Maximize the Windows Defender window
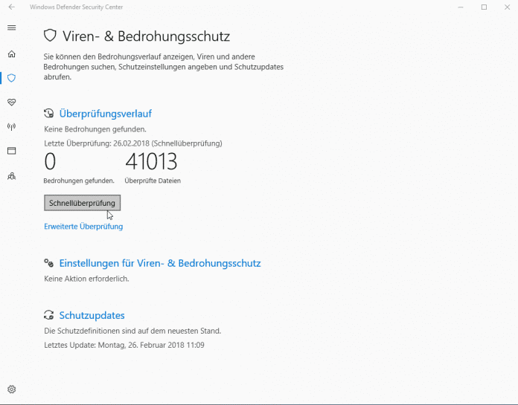 [x=484, y=7]
